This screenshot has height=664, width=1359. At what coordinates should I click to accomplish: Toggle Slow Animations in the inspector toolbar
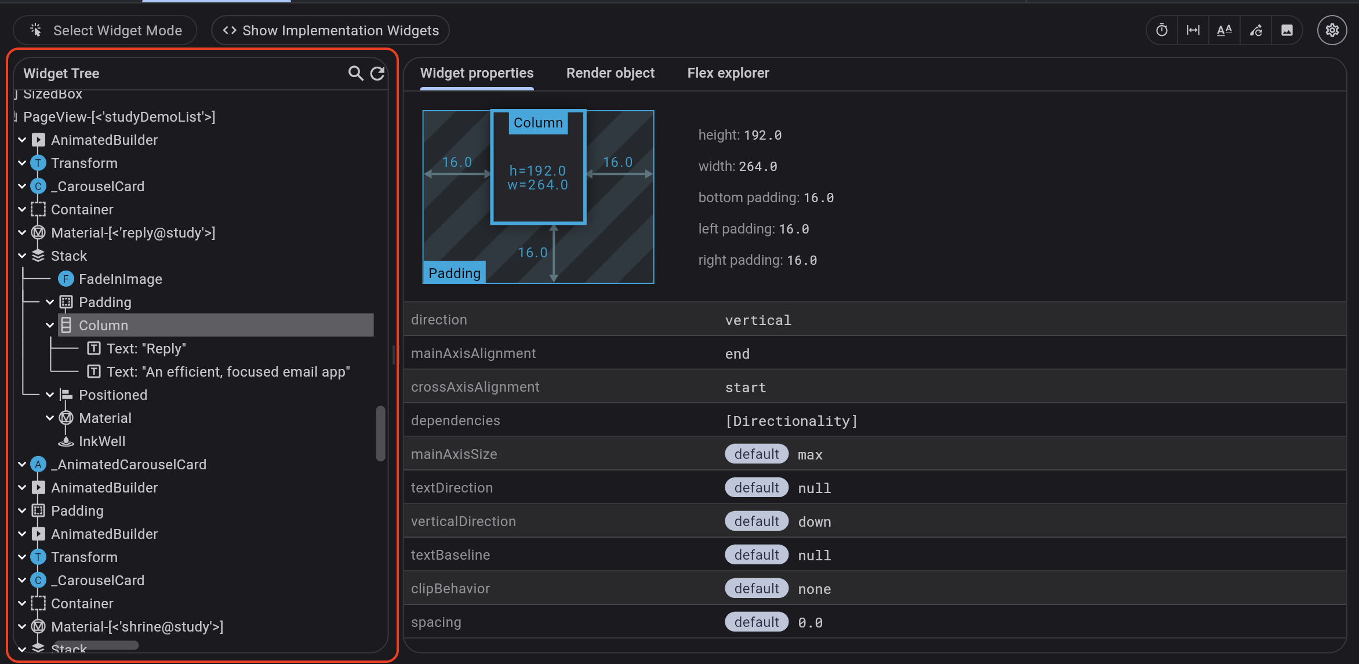click(1161, 30)
